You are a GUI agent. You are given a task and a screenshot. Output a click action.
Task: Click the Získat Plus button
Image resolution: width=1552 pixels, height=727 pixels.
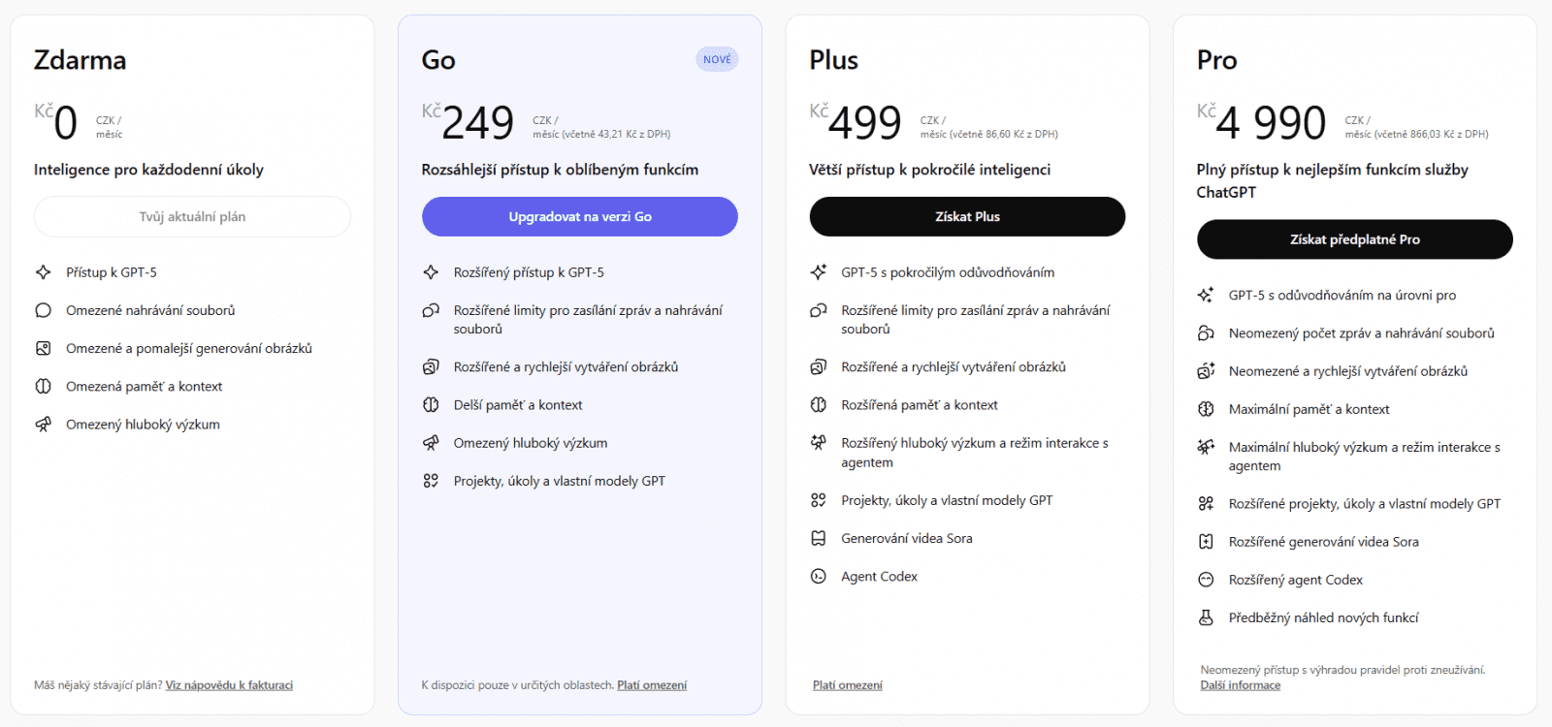[967, 216]
